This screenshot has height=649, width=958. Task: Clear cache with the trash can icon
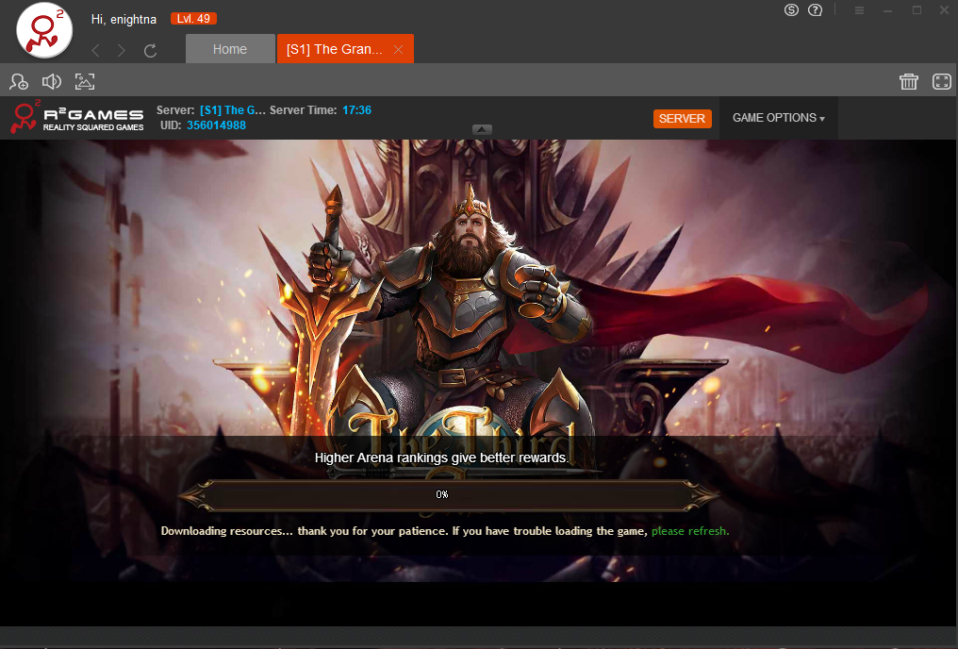(x=909, y=82)
